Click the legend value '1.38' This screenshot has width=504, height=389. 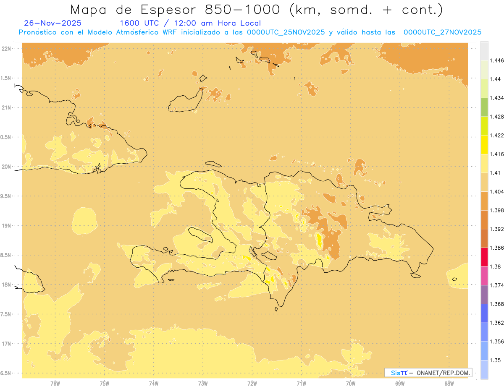495,266
